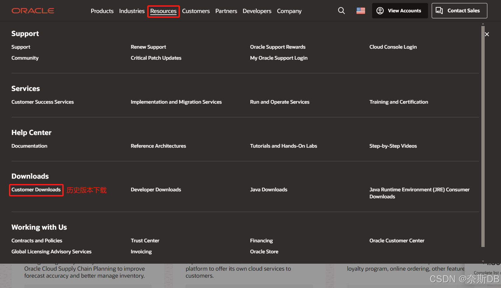Screen dimensions: 501x288
Task: Open Renew Support link
Action: click(x=148, y=47)
